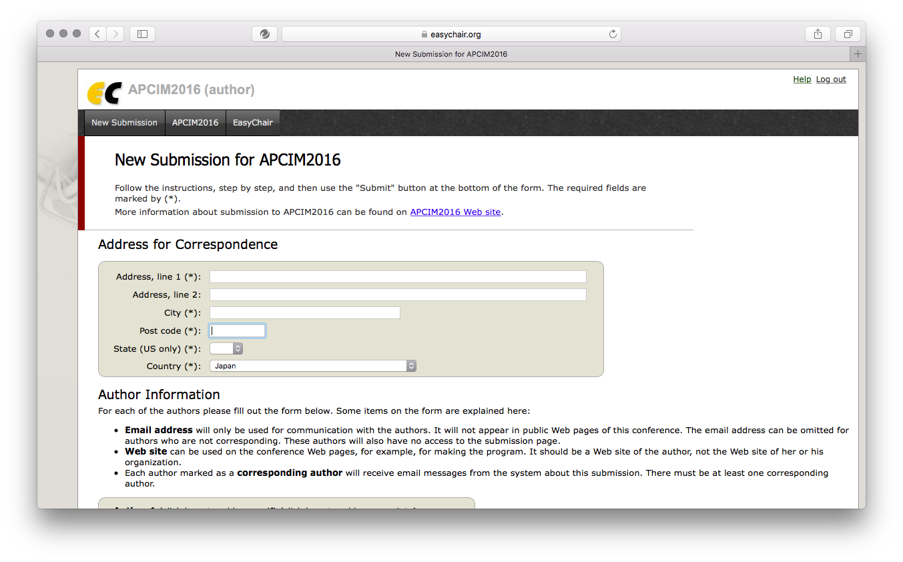Open the State (US only) dropdown
Viewport: 903px width, 562px height.
coord(226,348)
